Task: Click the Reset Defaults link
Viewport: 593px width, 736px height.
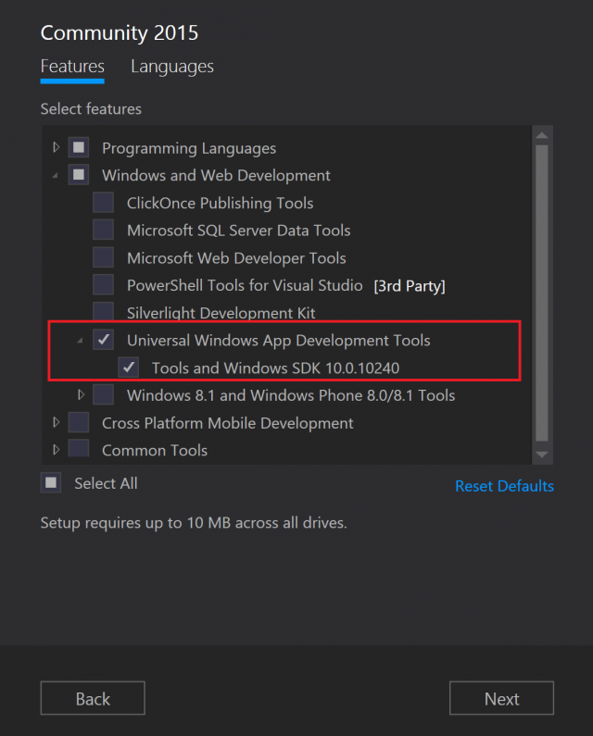Action: [504, 486]
